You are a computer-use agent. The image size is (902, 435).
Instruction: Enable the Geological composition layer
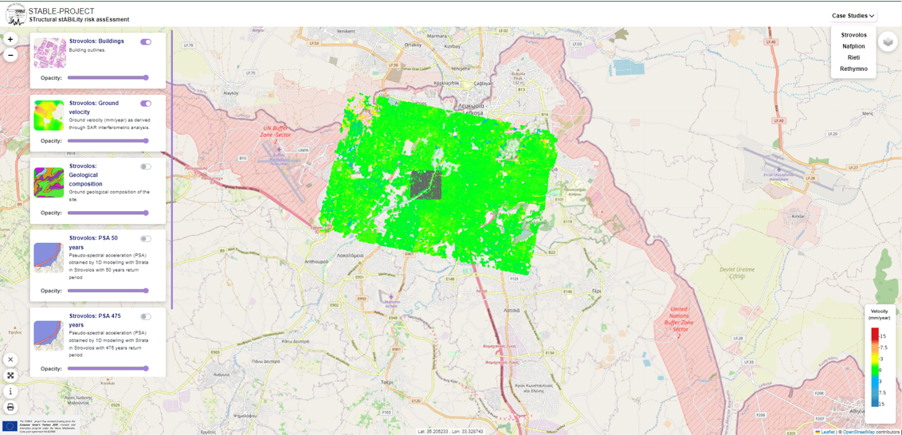[146, 167]
